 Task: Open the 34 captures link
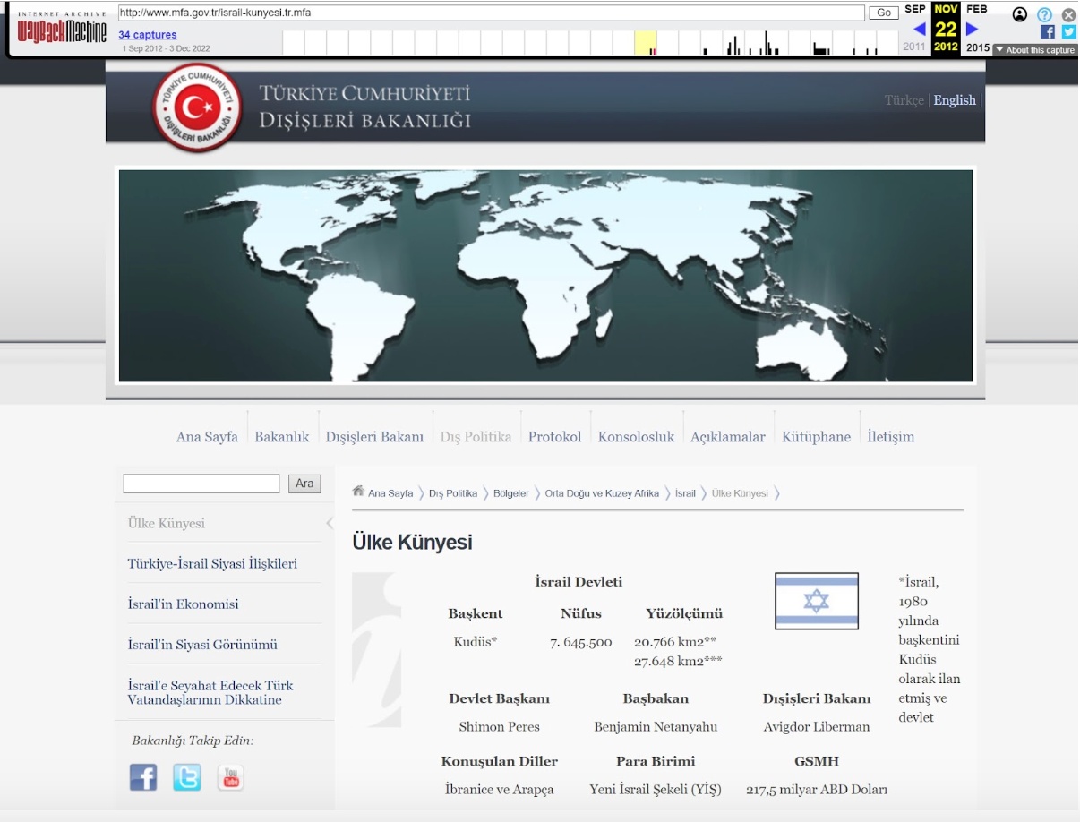coord(148,35)
